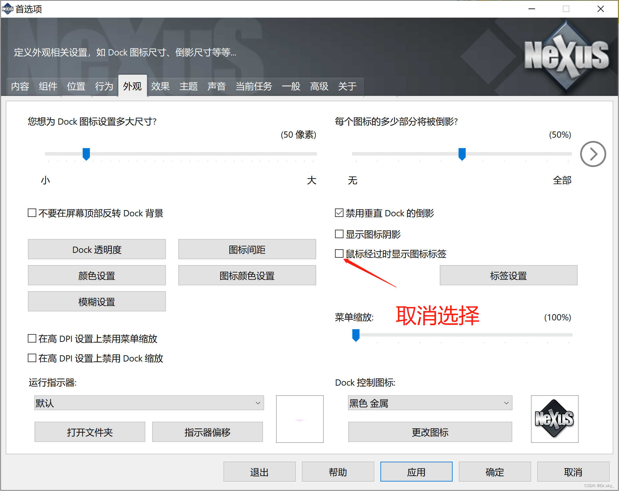The height and width of the screenshot is (491, 619).
Task: Click the 菜单缩放 slider handle
Action: [x=356, y=335]
